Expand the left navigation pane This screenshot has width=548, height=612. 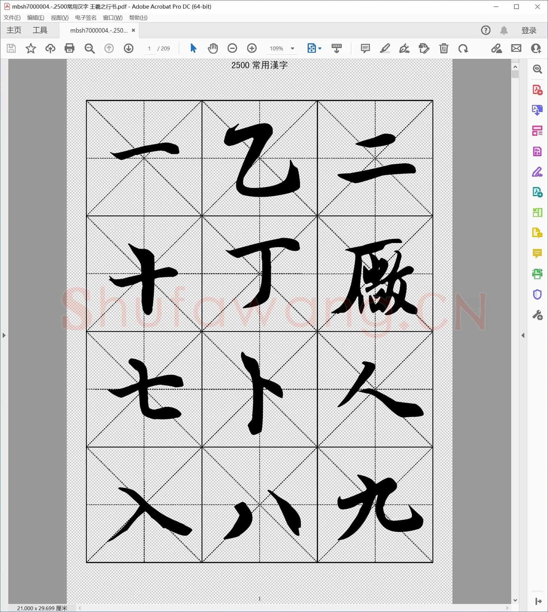4,335
